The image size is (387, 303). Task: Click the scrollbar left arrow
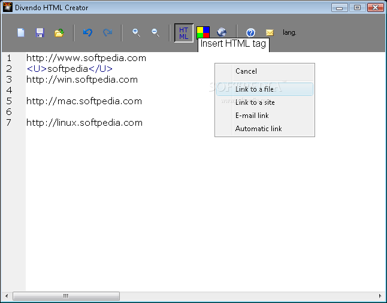[x=7, y=296]
